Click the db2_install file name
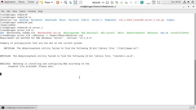This screenshot has height=110, width=196. [x=108, y=33]
